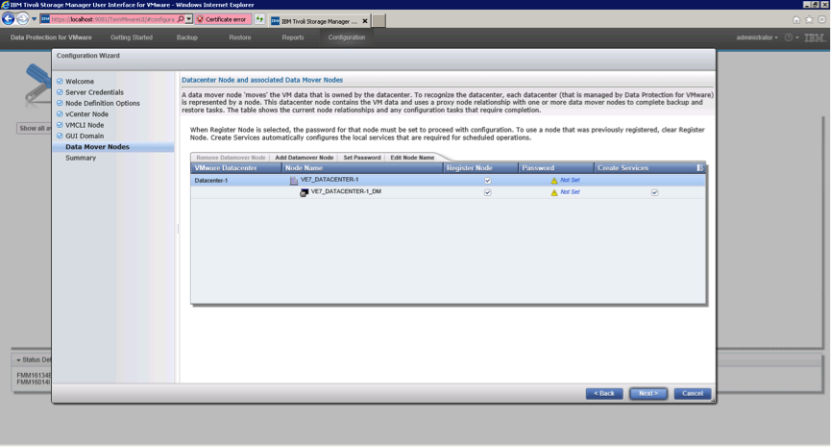Image resolution: width=831 pixels, height=447 pixels.
Task: Select VE7_DATACENTER-1_DM node name text
Action: pos(346,192)
